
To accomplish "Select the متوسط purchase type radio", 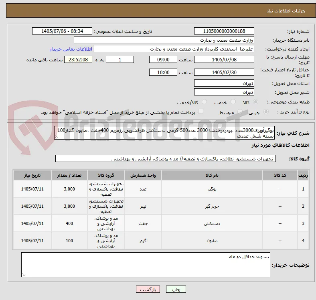I will (240, 111).
